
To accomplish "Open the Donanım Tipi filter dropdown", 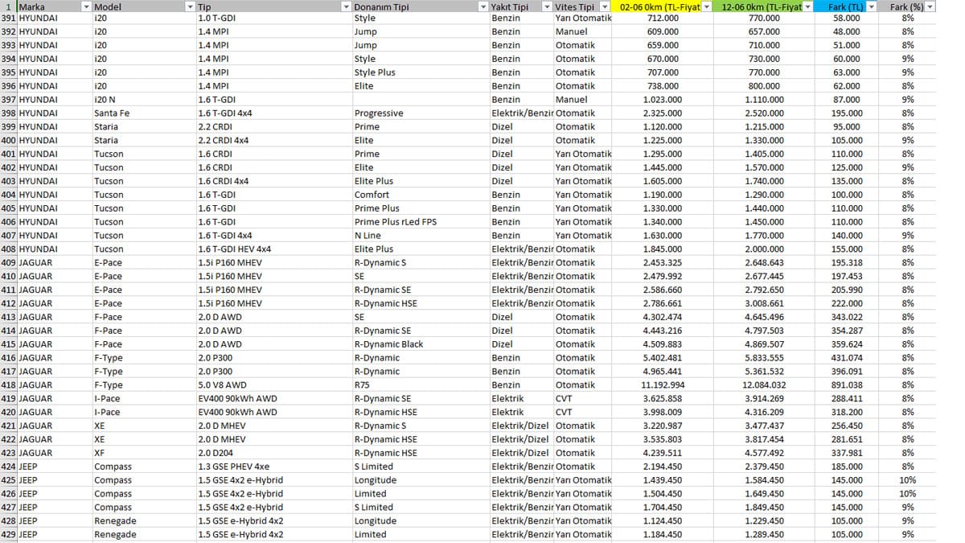I will [x=483, y=6].
